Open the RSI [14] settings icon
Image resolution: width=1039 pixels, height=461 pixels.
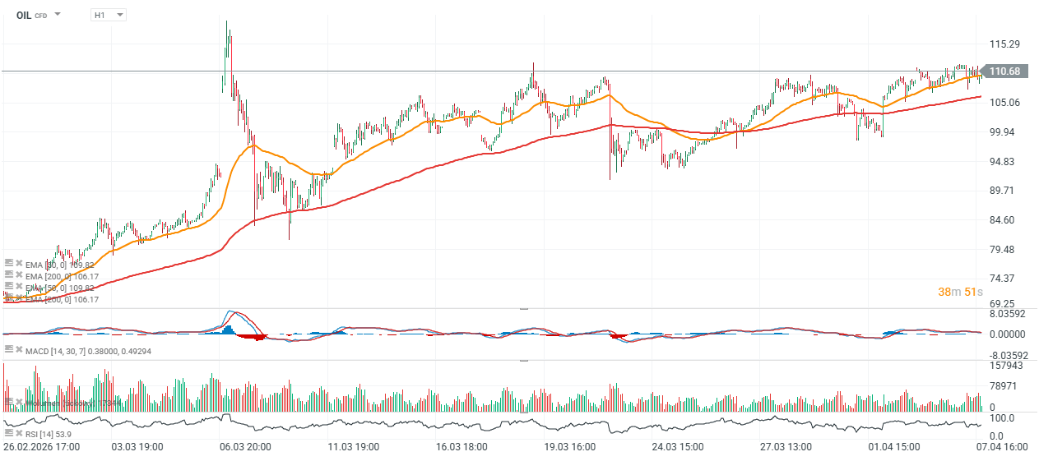9,432
